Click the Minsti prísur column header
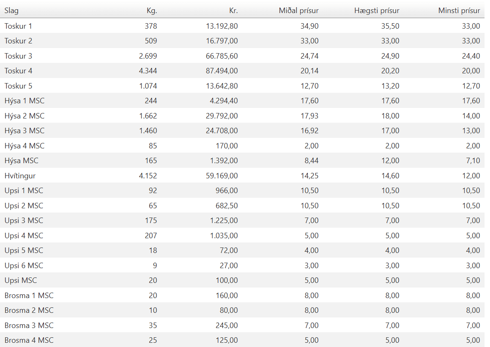Image resolution: width=490 pixels, height=347 pixels. 459,11
